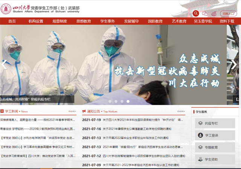Click the 专题教育 service button

coord(215,147)
